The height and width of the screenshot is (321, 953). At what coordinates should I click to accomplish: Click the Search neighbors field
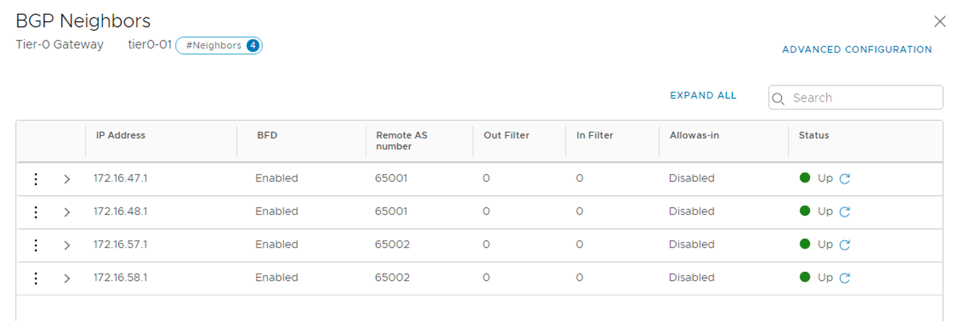click(x=863, y=98)
